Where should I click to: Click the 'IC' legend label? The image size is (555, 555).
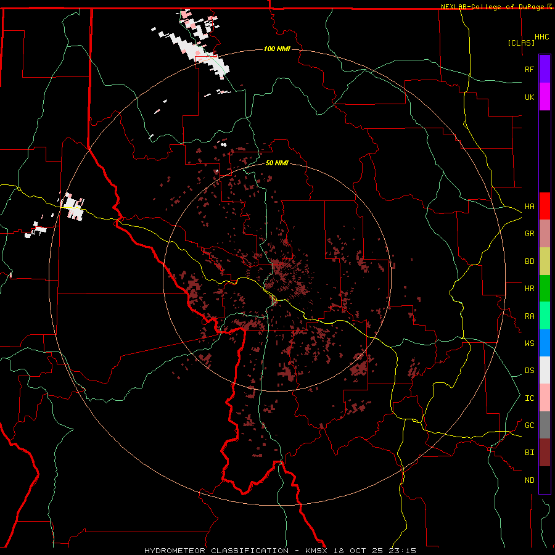529,398
